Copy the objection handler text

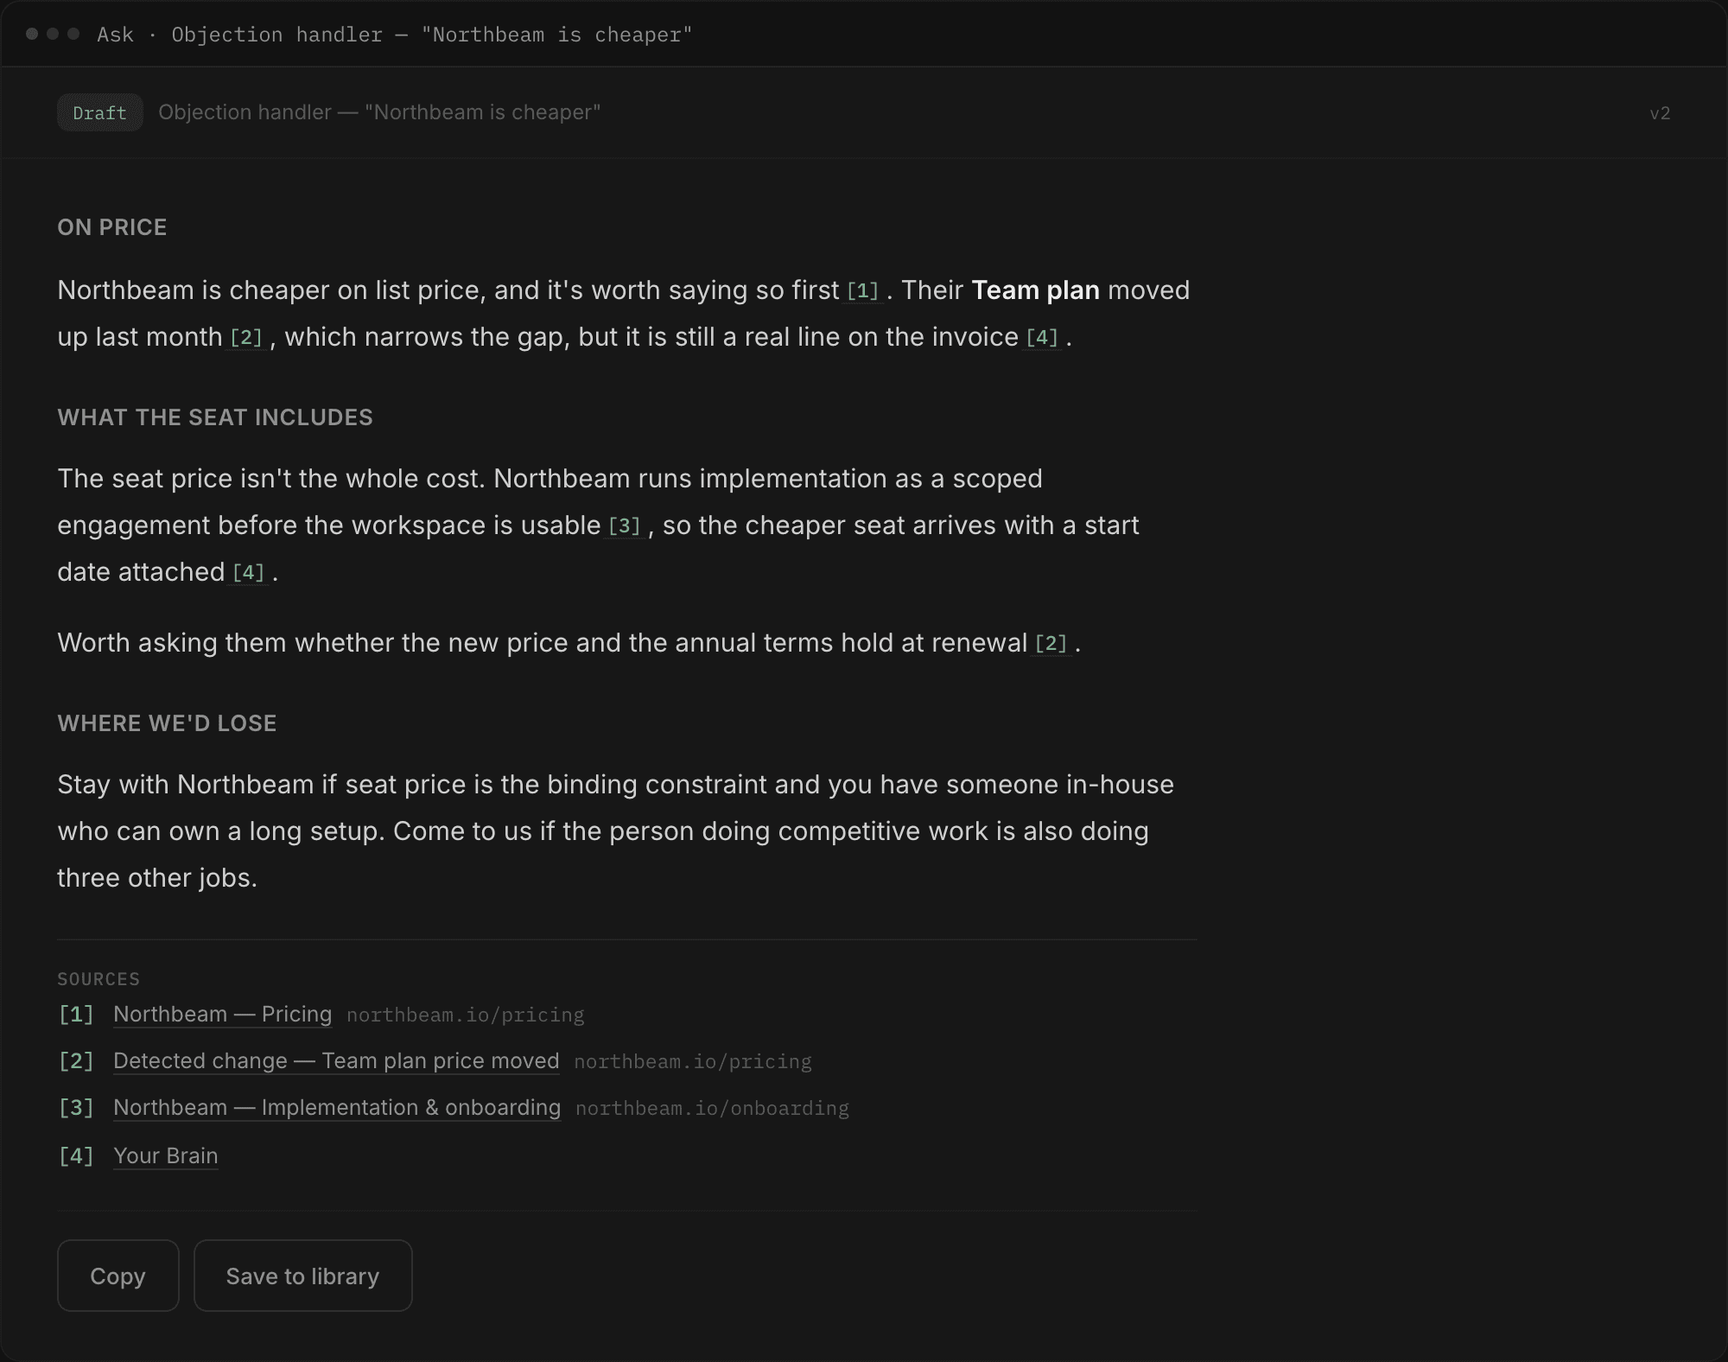coord(118,1276)
